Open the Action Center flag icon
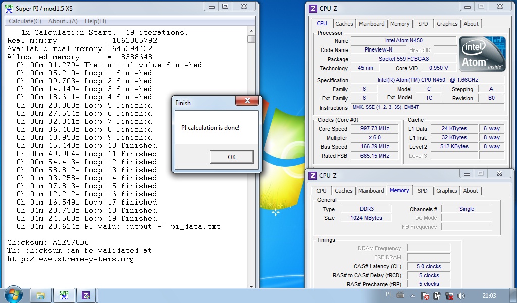The image size is (517, 303). [x=425, y=296]
